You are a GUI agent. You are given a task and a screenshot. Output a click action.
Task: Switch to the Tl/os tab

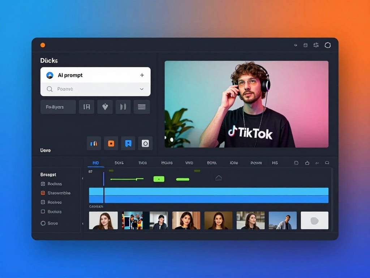click(x=142, y=163)
